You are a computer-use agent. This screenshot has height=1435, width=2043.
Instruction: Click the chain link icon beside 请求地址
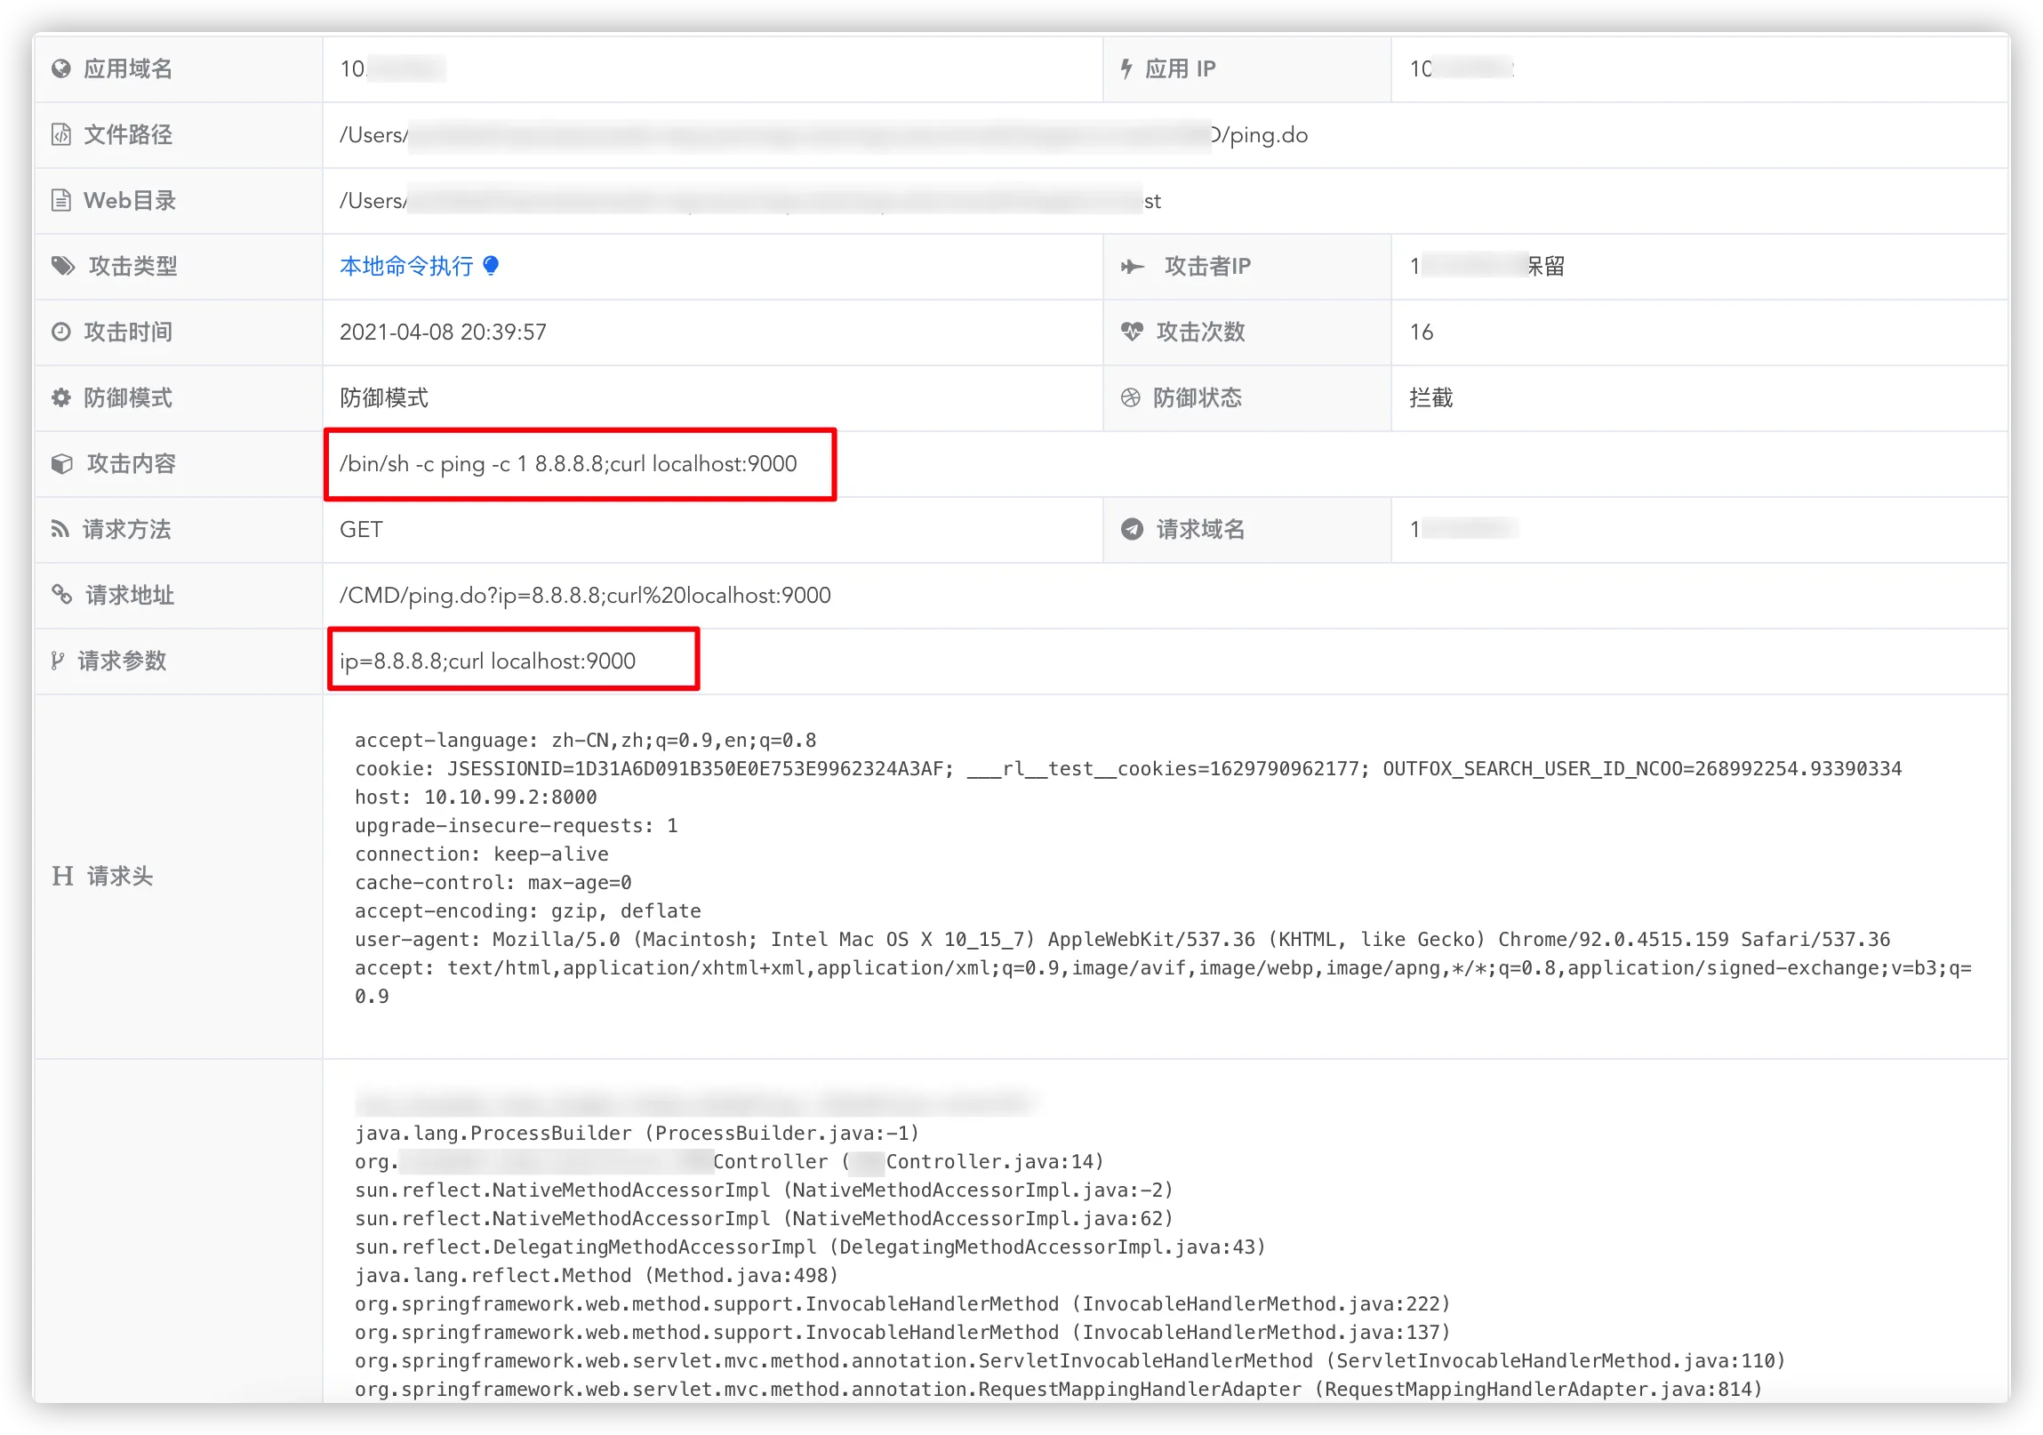pos(61,594)
